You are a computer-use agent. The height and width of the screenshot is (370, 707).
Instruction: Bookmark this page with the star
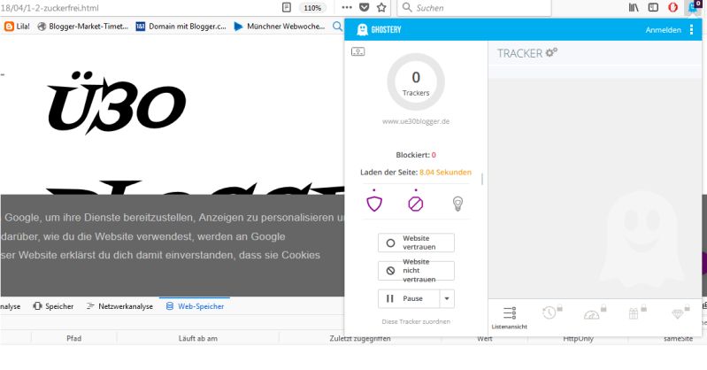pos(381,7)
